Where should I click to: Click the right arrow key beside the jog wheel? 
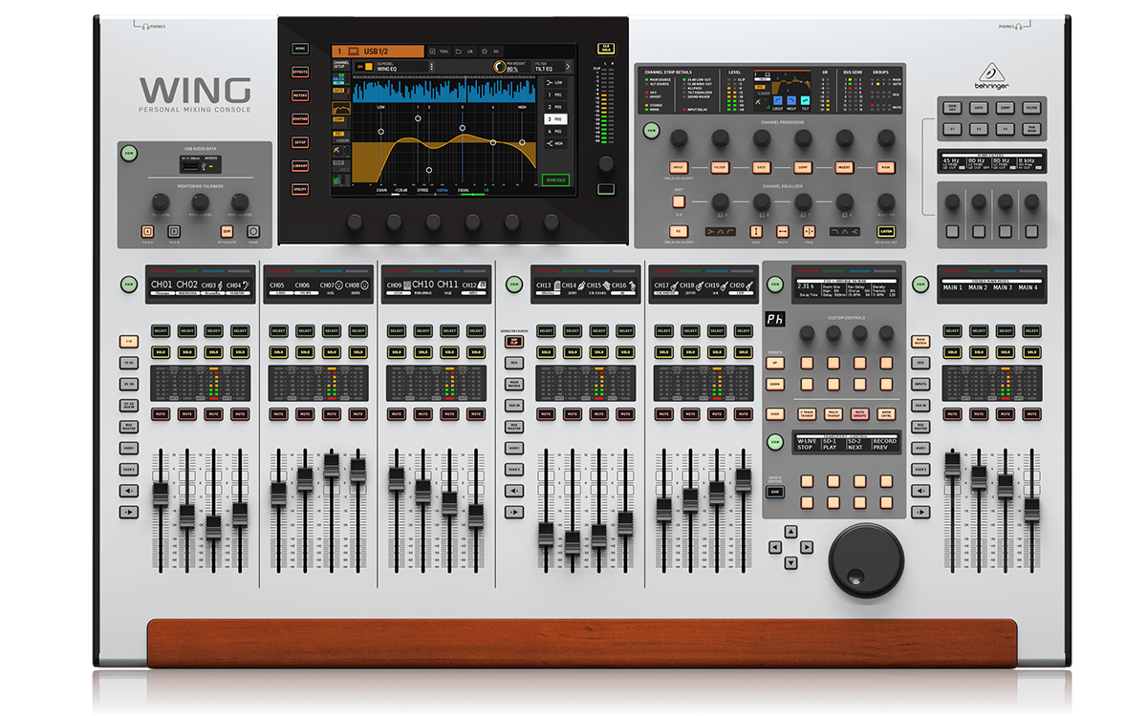click(x=806, y=547)
